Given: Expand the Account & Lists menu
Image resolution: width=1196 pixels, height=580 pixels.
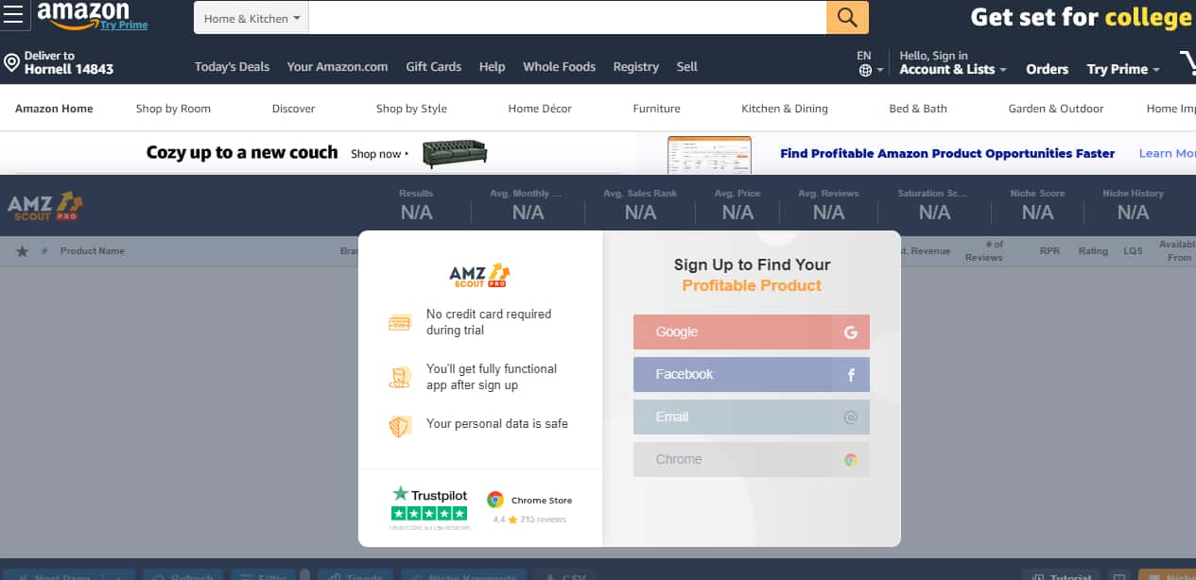Looking at the screenshot, I should (x=953, y=62).
